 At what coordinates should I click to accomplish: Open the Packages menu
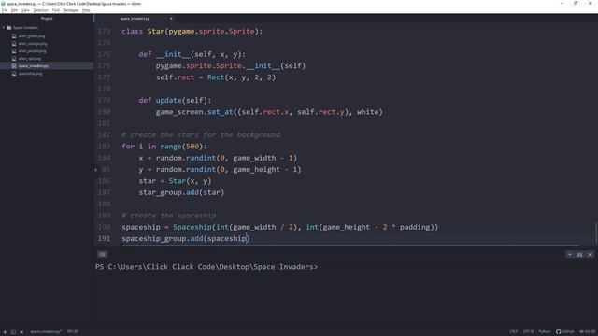click(71, 10)
